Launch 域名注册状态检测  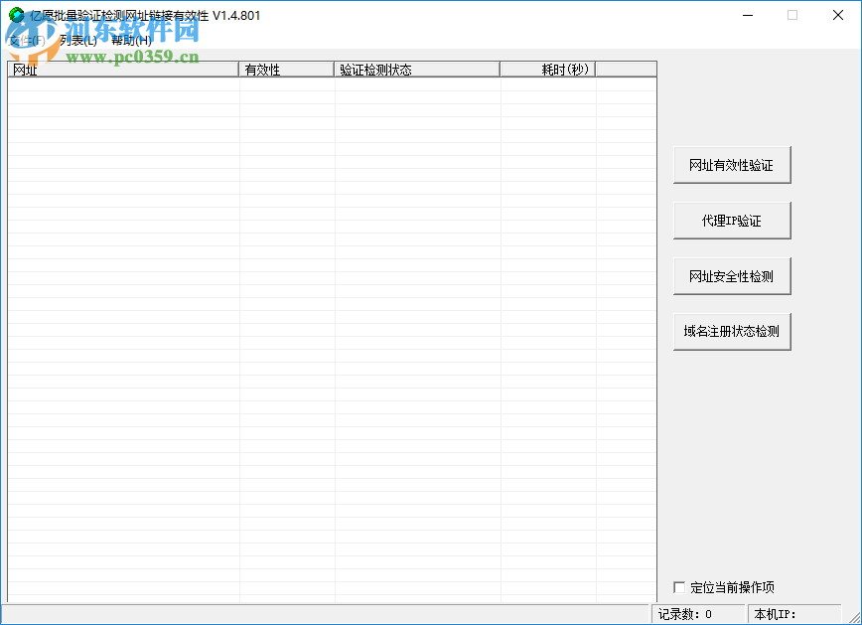(732, 332)
